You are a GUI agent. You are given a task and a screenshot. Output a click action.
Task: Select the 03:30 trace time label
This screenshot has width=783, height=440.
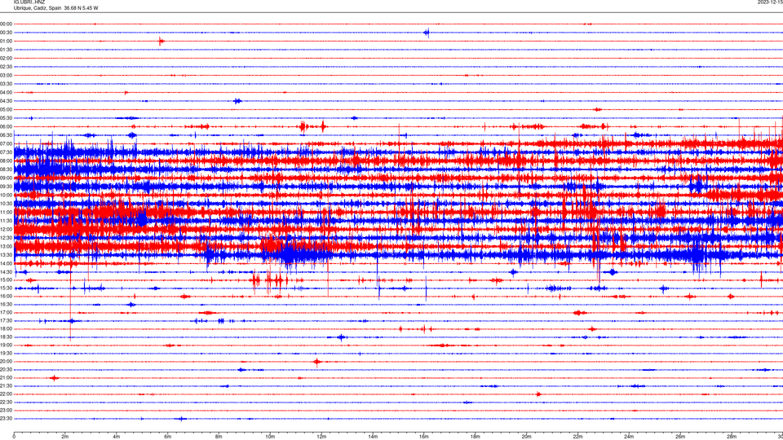(6, 84)
